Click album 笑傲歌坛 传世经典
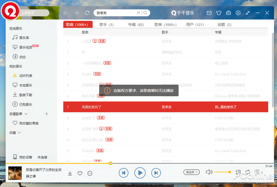The width and height of the screenshot is (277, 187). click(x=228, y=41)
